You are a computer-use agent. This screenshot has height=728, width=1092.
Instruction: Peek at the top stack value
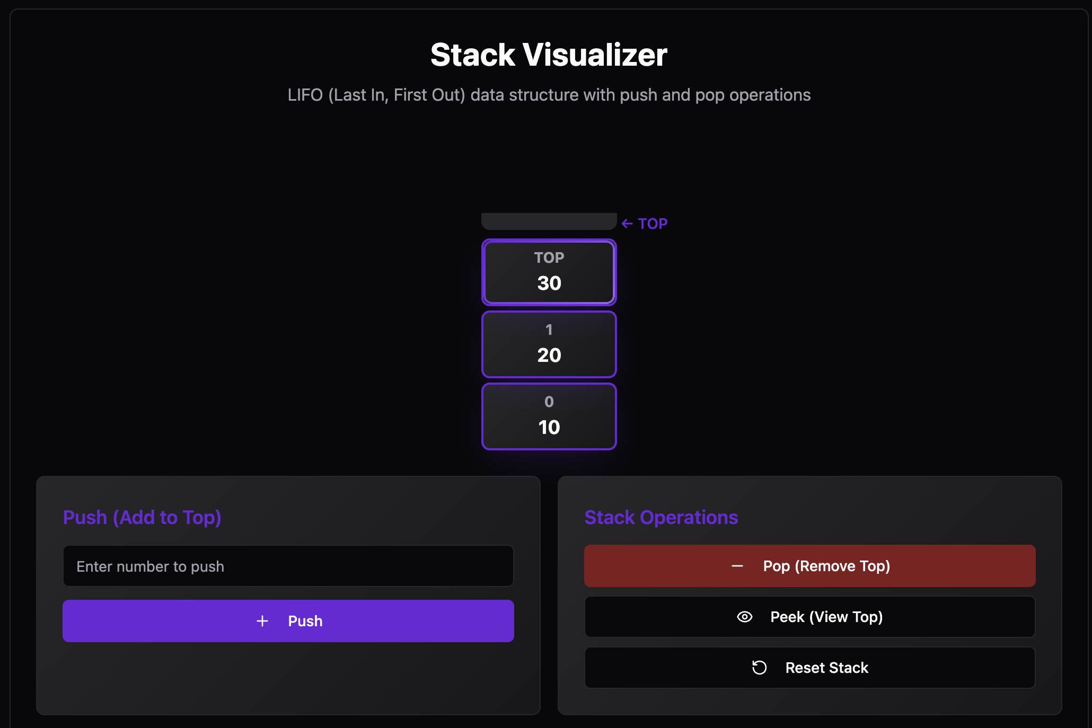(x=809, y=617)
